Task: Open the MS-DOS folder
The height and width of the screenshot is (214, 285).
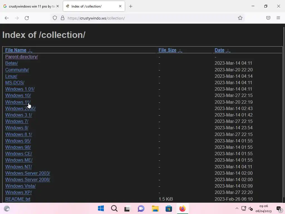Action: click(15, 82)
